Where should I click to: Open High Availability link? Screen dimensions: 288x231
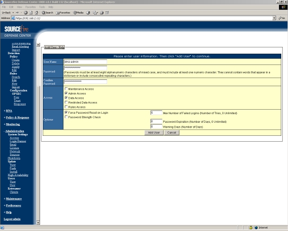(x=18, y=175)
